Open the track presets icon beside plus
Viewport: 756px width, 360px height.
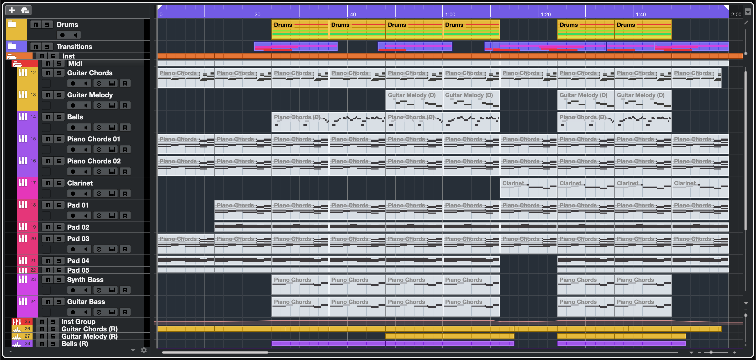[x=25, y=10]
